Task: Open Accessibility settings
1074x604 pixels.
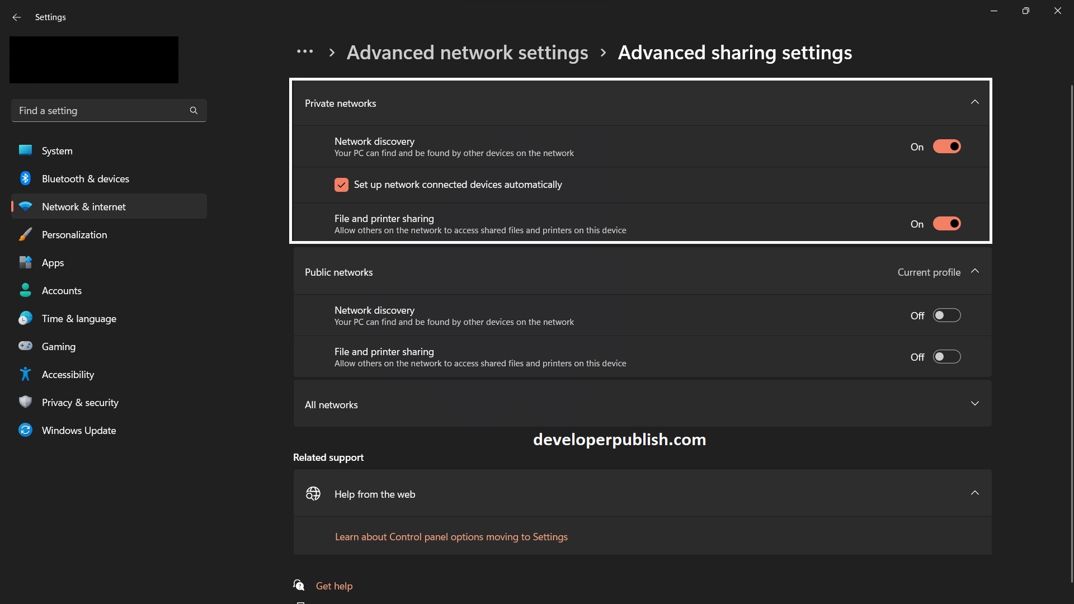Action: (68, 374)
